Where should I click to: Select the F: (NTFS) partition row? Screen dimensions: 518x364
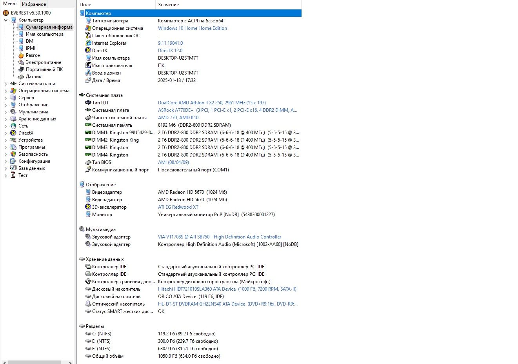pos(190,349)
